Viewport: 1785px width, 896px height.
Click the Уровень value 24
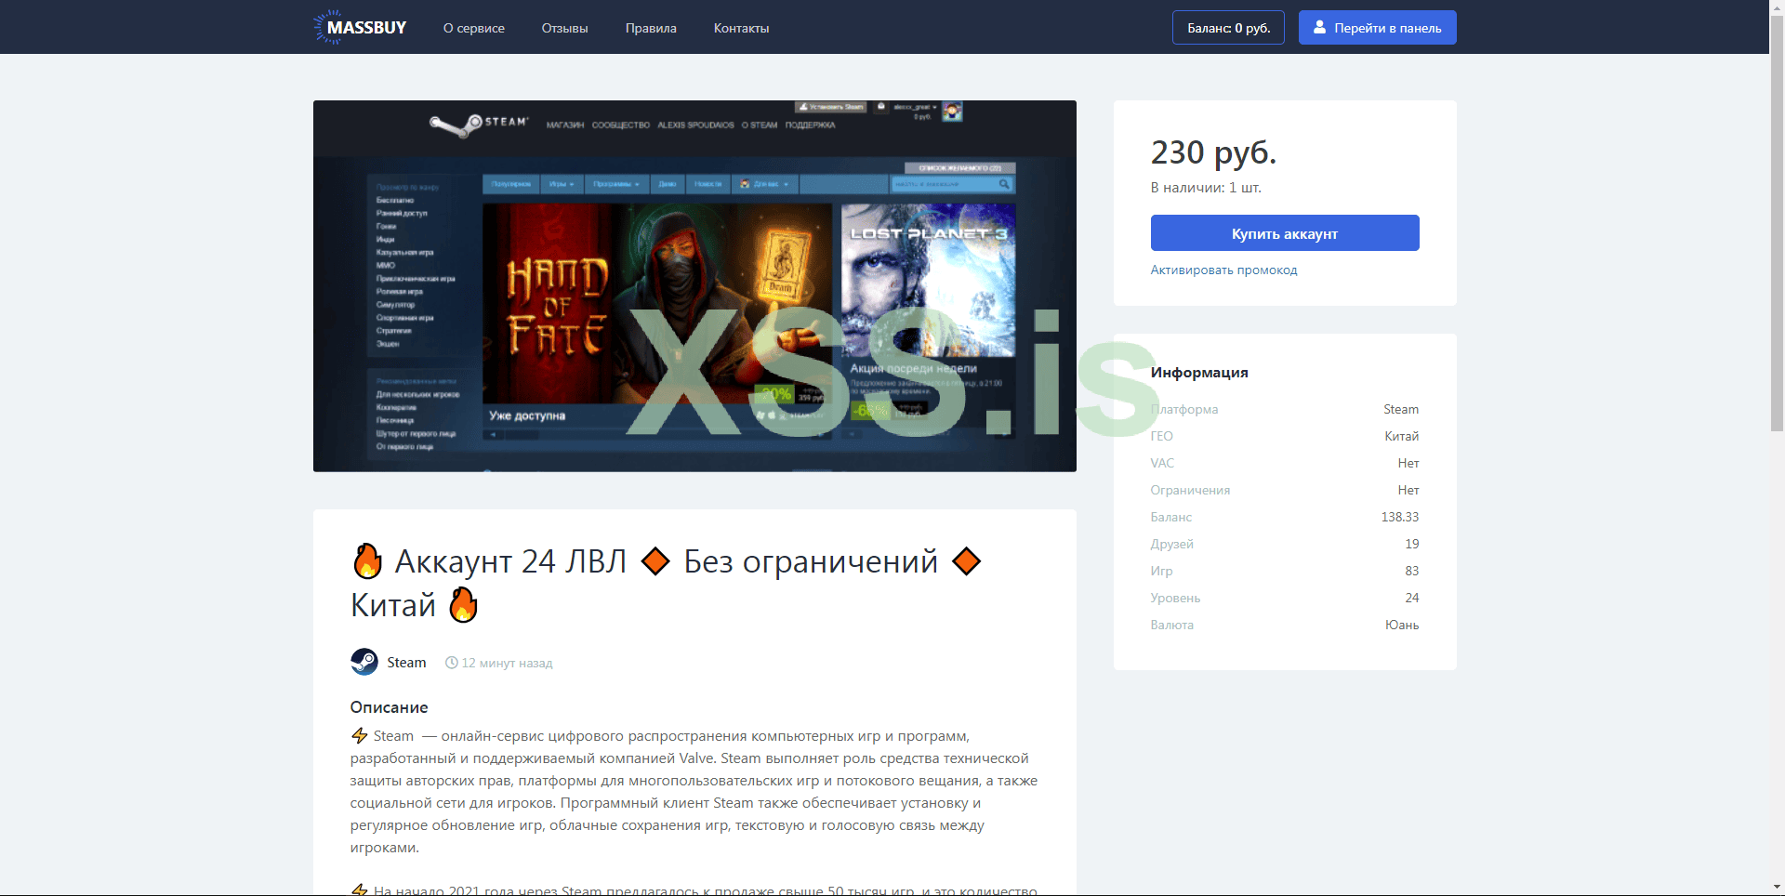[1412, 598]
